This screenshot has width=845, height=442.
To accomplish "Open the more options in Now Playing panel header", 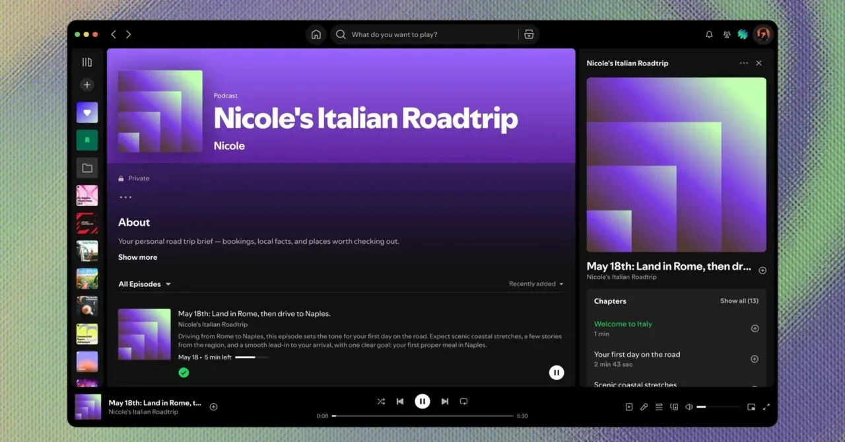I will [x=744, y=63].
